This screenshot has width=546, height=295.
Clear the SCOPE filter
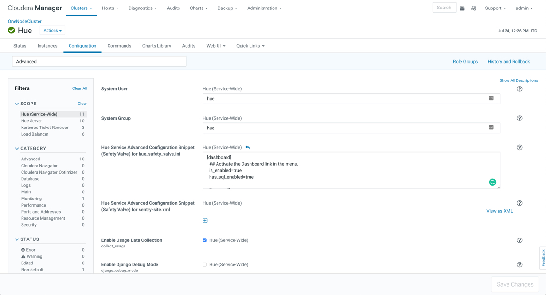[x=82, y=104]
